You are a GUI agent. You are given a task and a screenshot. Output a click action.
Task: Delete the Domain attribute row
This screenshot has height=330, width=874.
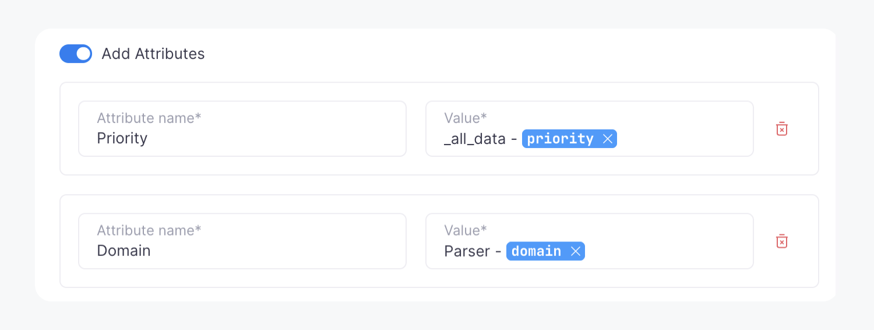[782, 241]
